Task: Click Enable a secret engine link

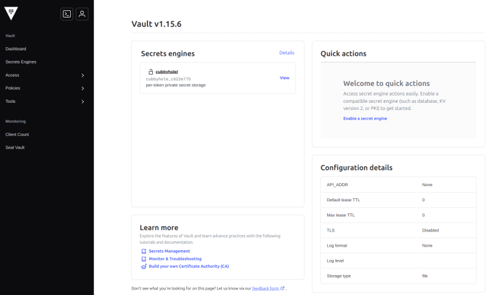Action: (x=365, y=118)
